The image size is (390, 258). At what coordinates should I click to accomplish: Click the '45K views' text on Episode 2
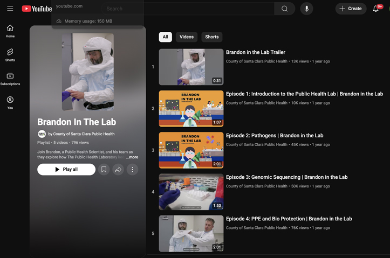(x=300, y=144)
